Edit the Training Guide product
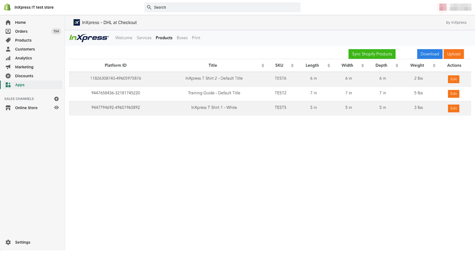Viewport: 475px width, 267px height. (x=453, y=93)
